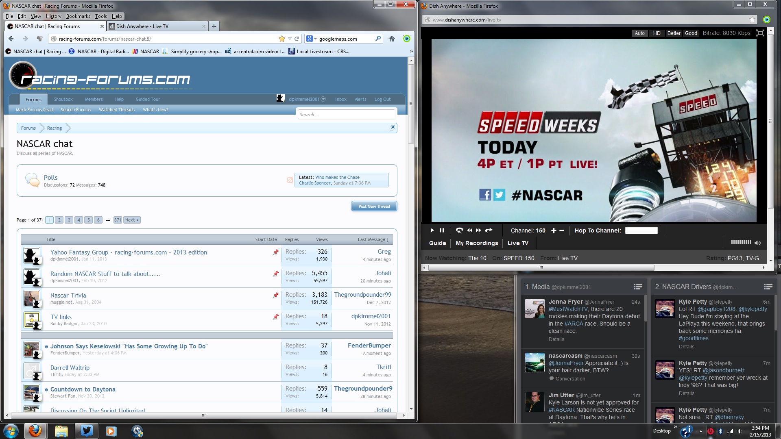Set video quality to Good

point(691,33)
